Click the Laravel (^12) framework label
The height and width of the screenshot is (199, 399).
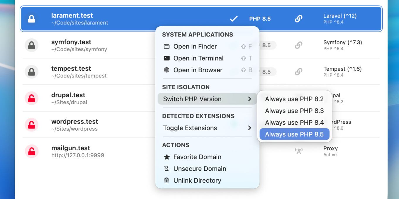(340, 16)
